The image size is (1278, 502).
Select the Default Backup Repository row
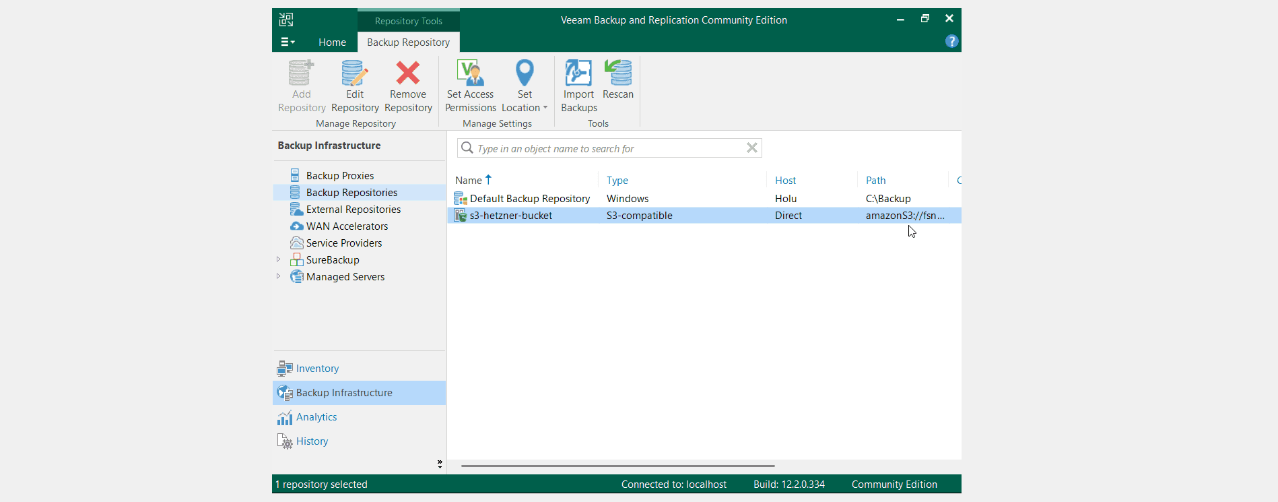[x=704, y=199]
